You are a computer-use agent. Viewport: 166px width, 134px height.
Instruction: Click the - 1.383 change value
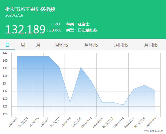coord(54,24)
